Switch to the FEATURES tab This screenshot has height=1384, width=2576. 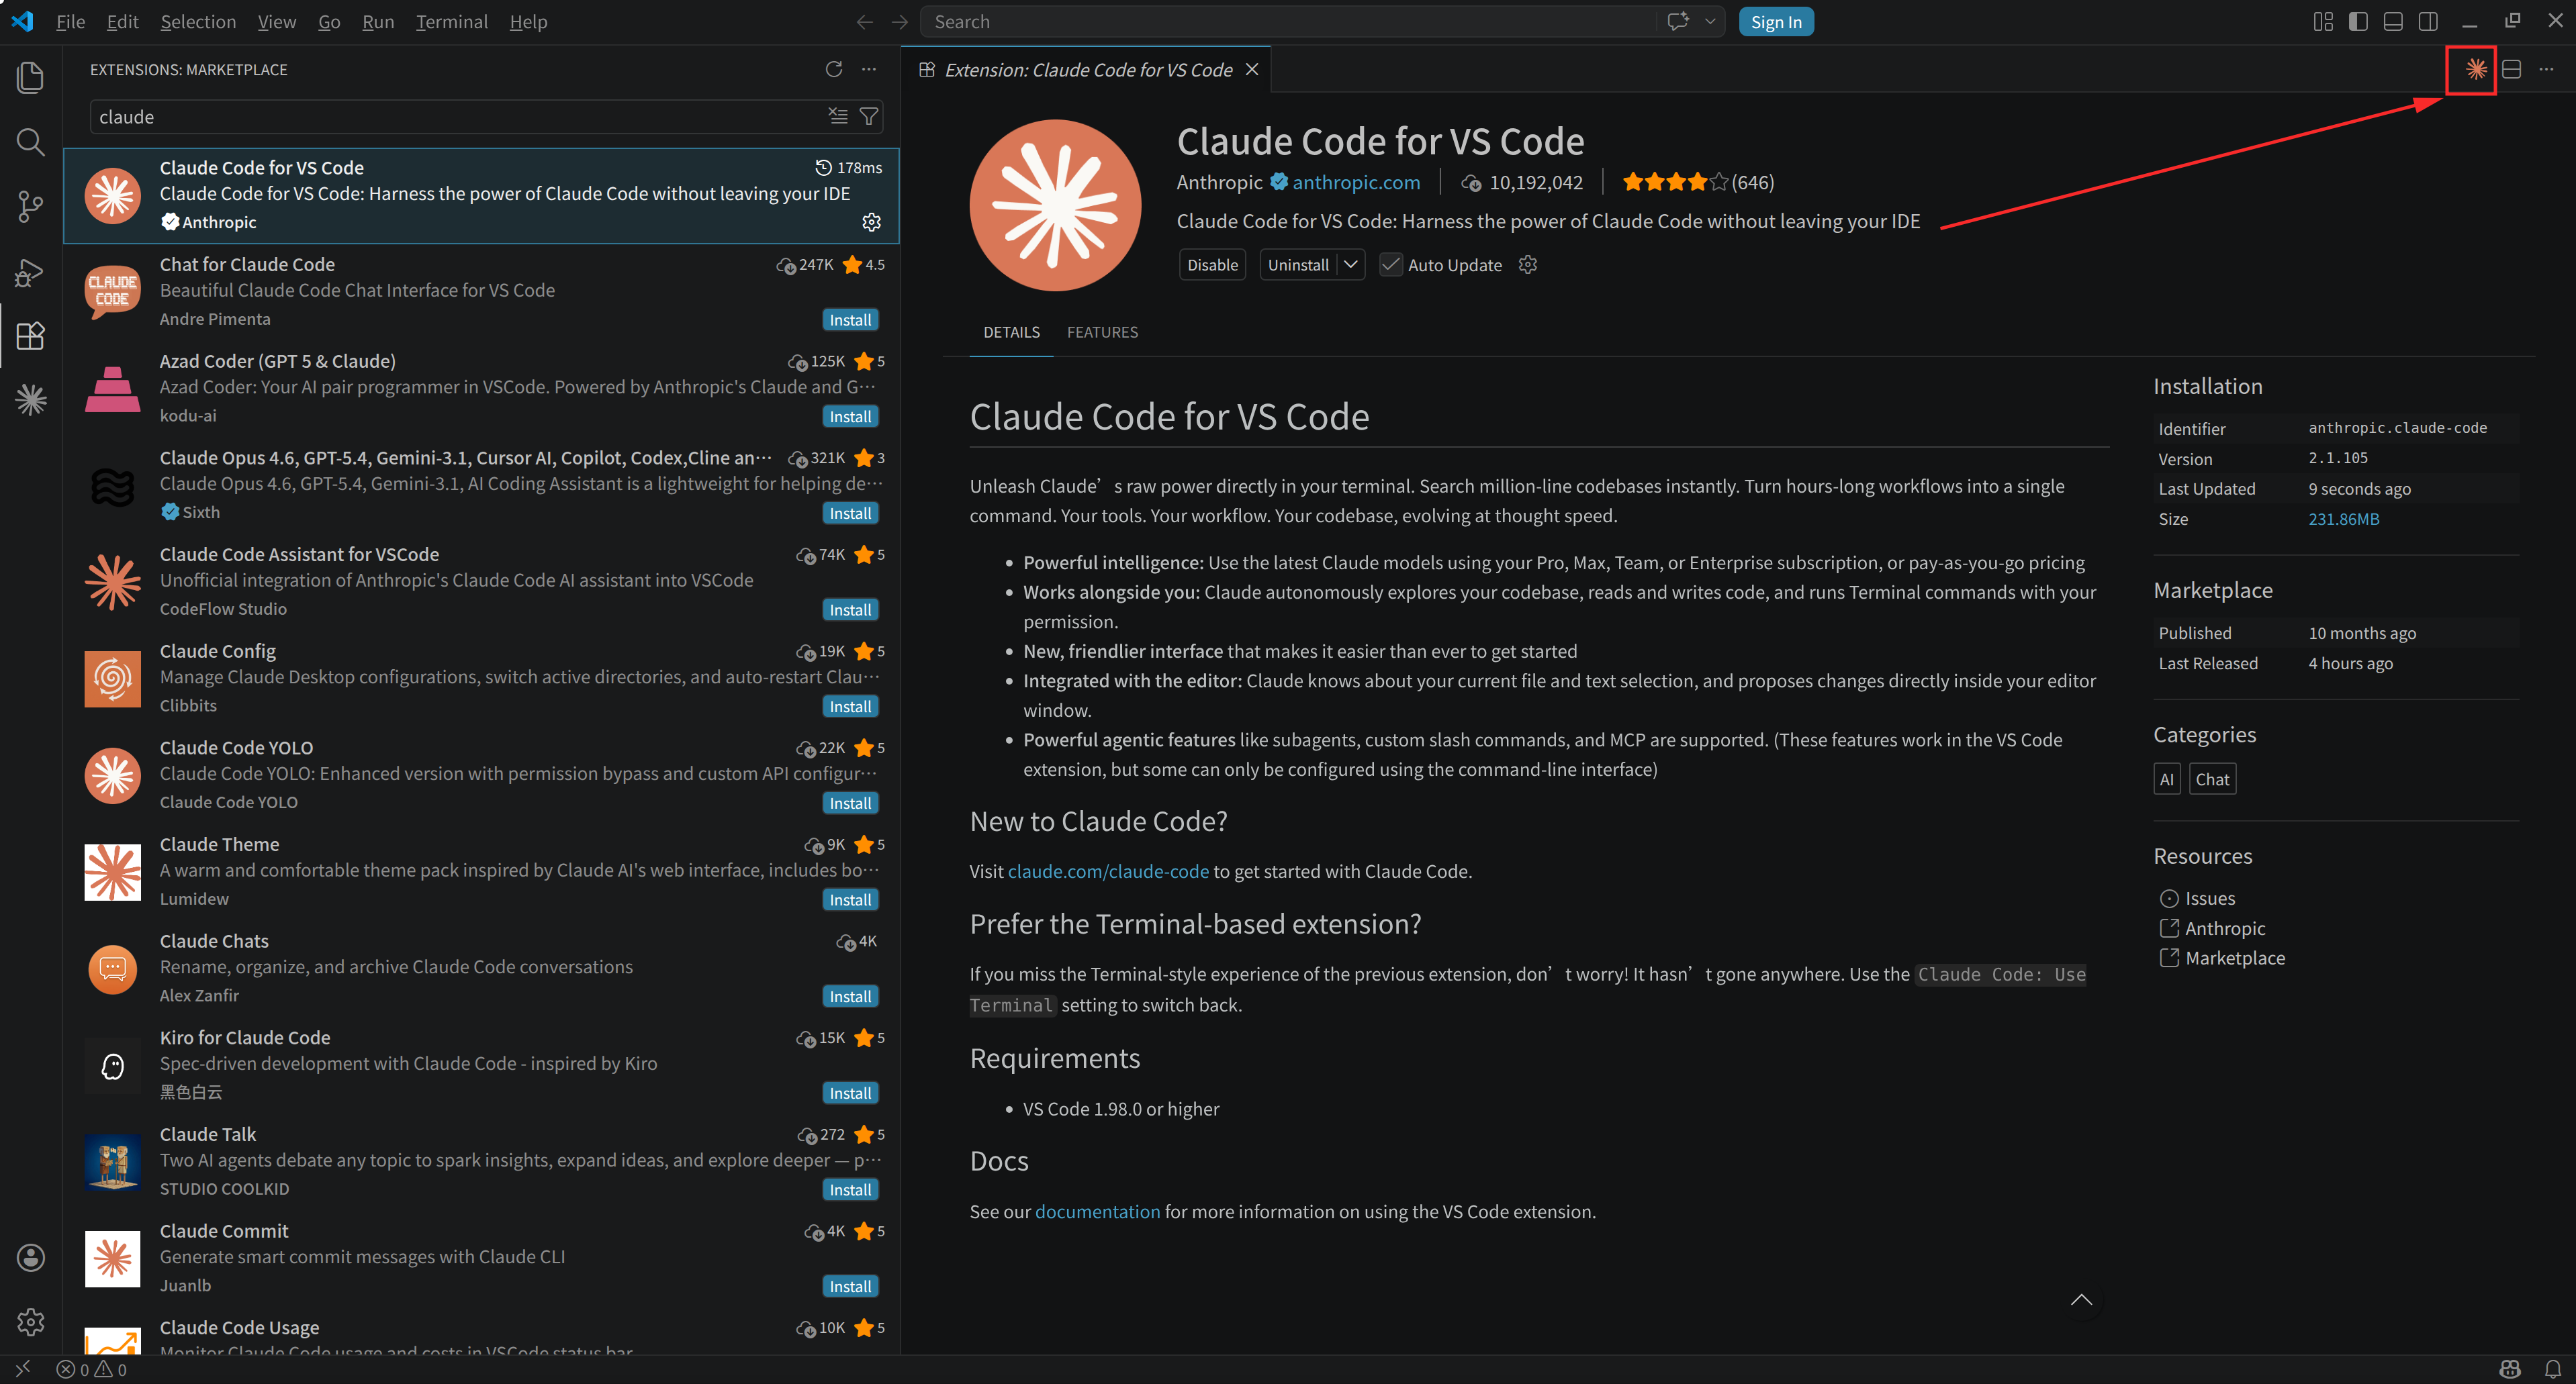pos(1102,332)
